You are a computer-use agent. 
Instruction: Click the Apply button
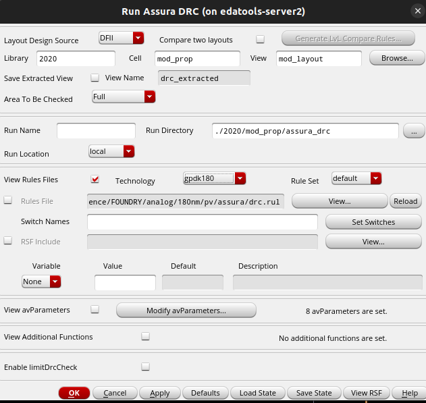coord(160,393)
